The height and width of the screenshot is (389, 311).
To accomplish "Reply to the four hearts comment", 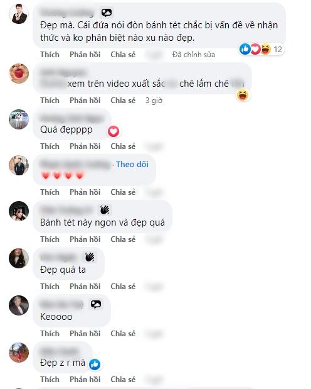I will coord(85,192).
